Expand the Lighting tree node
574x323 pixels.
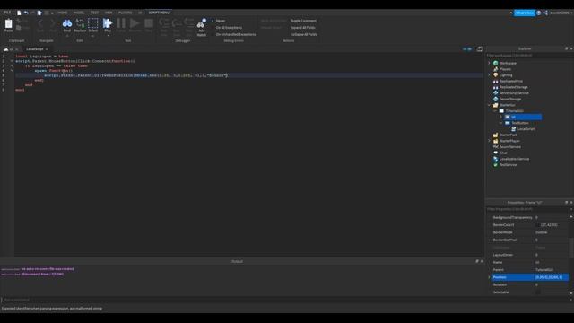(489, 75)
